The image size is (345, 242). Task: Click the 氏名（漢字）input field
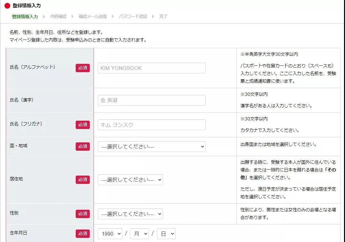(x=152, y=100)
